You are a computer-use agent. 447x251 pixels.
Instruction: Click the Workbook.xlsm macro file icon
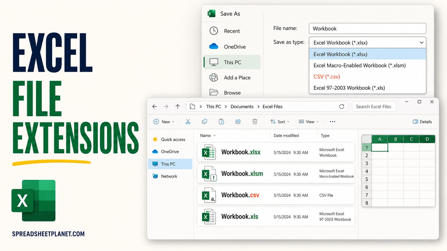tap(209, 174)
